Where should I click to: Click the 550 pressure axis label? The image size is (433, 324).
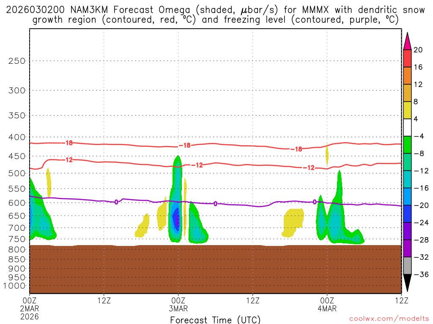click(x=17, y=189)
